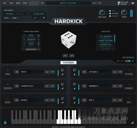Open preset browser icon beside Mystic Voltage
The image size is (137, 128).
[42, 3]
